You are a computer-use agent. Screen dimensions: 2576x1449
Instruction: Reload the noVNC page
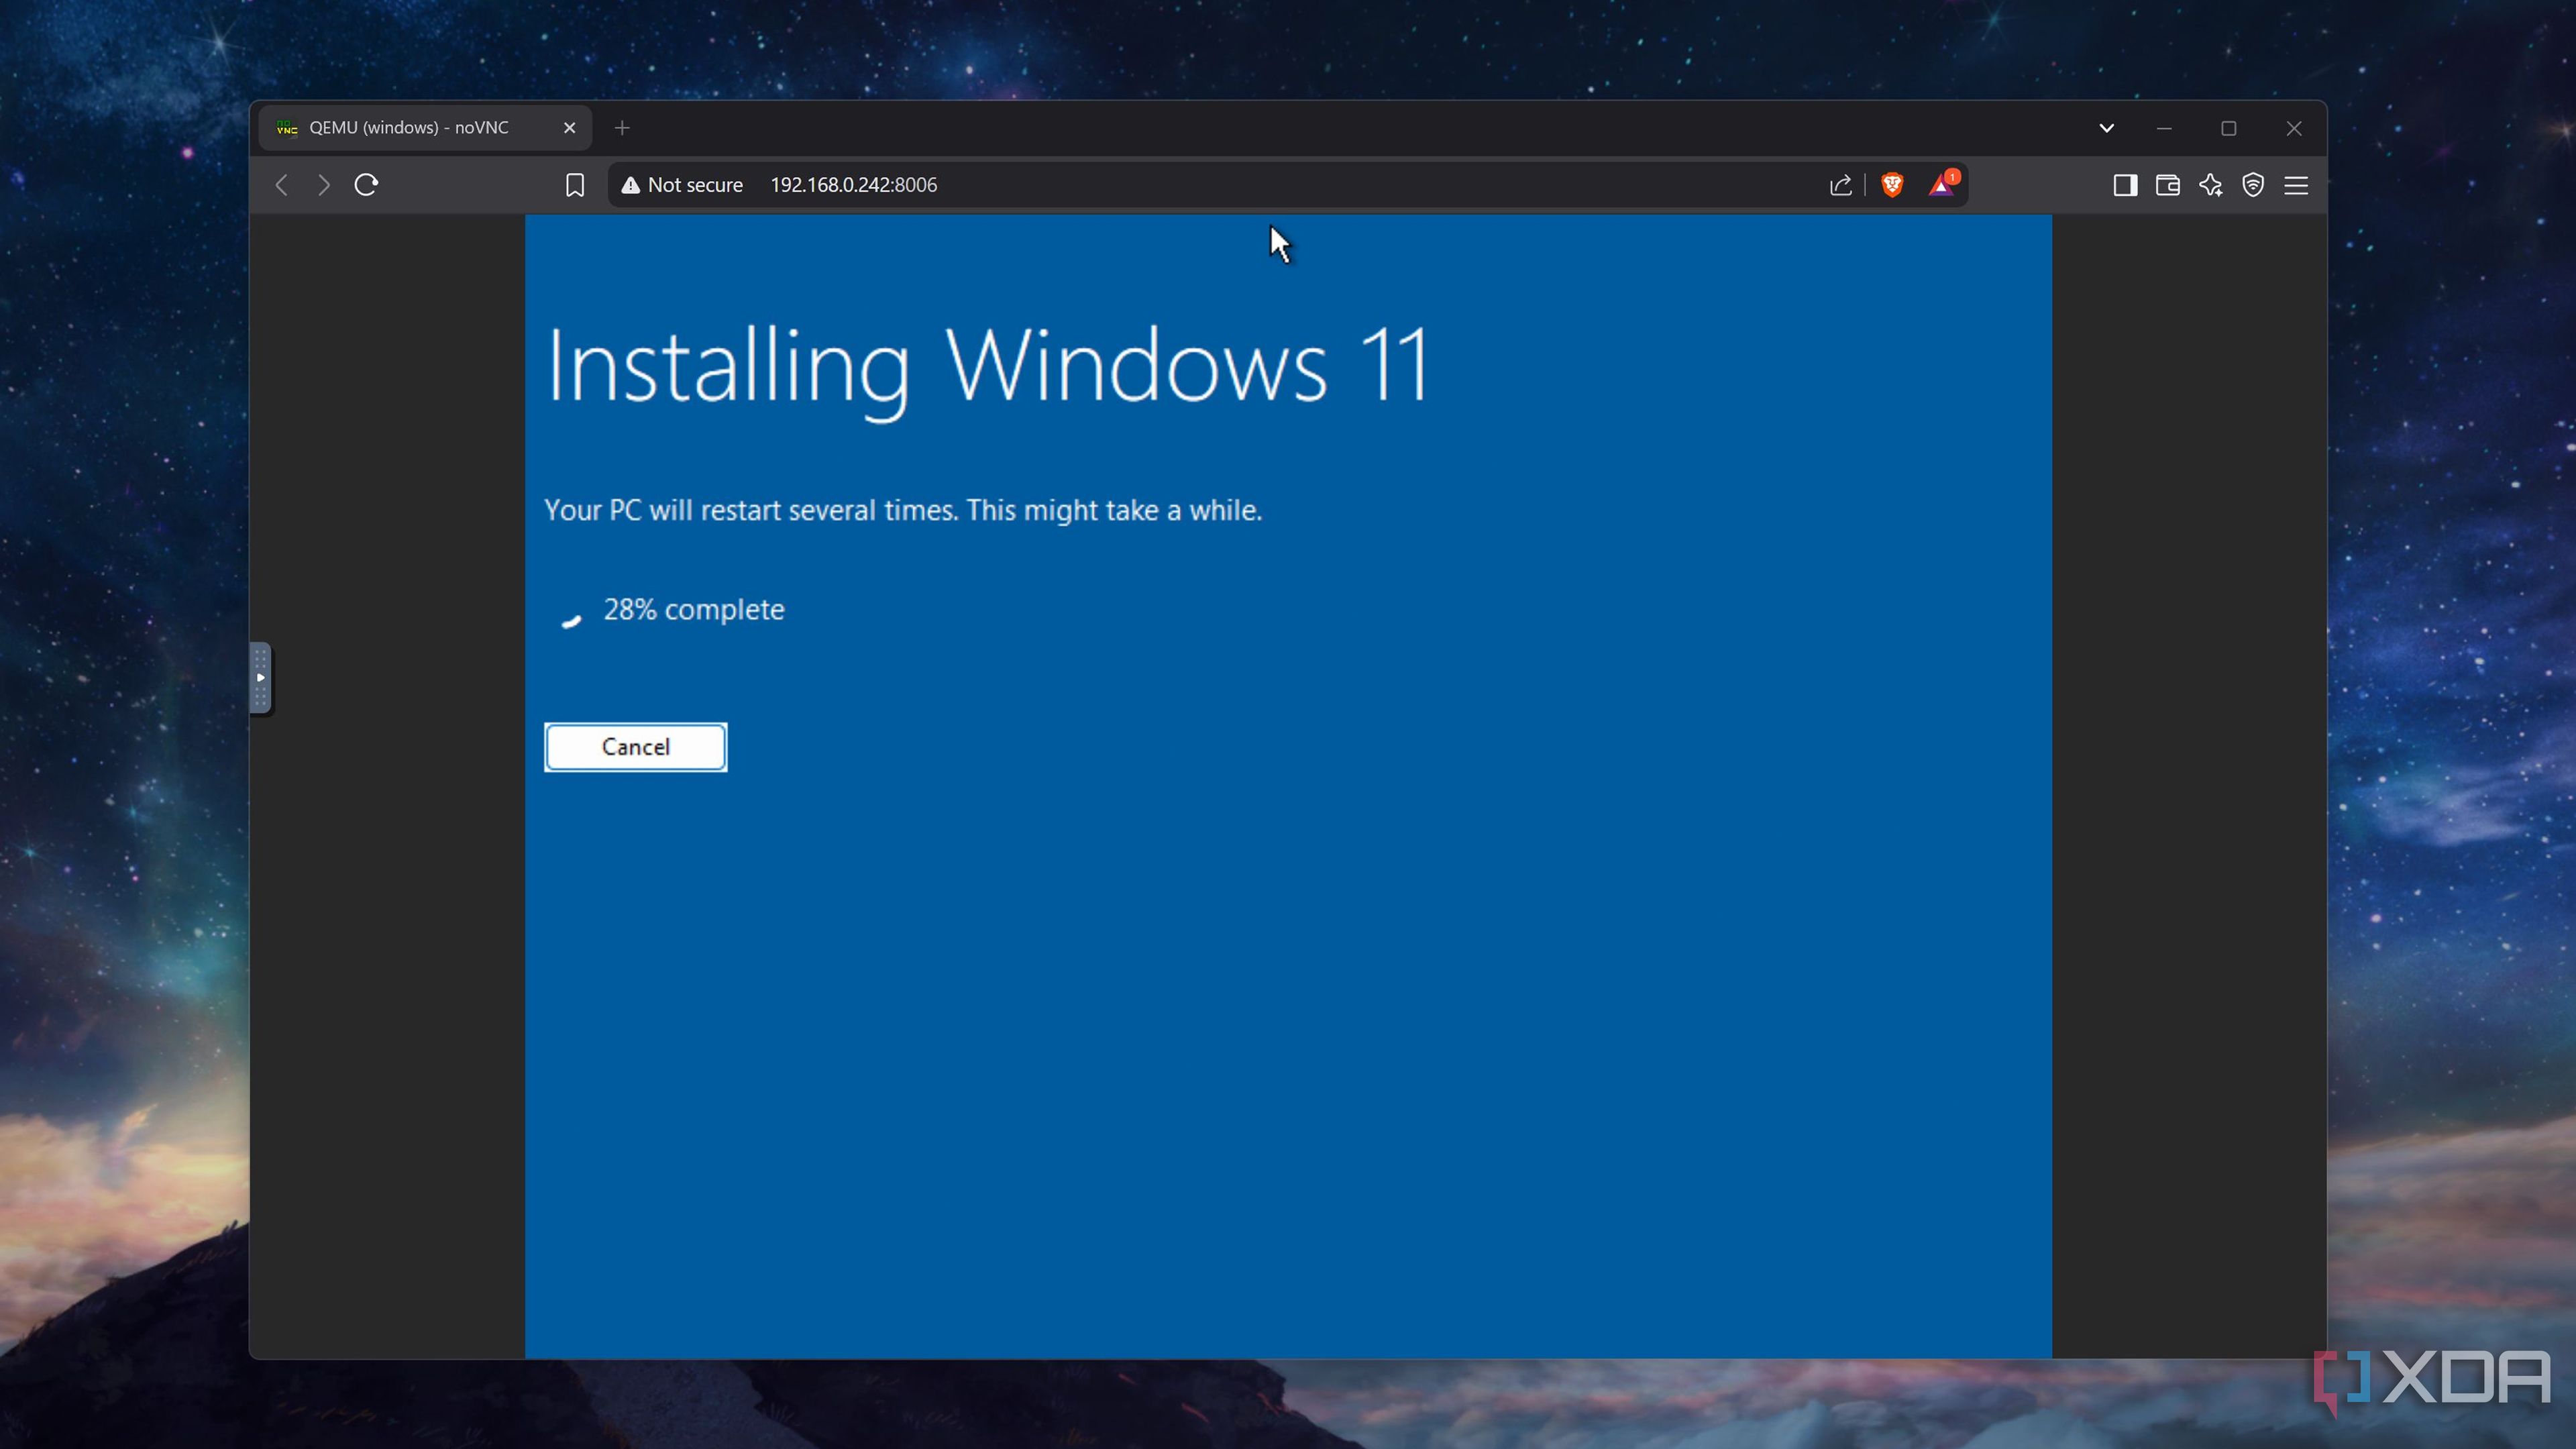coord(366,185)
